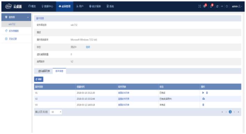Select page 1 in pagination
Screen dimensions: 246x134
(x=230, y=112)
